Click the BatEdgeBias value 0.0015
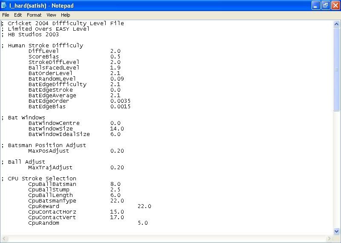Image resolution: width=341 pixels, height=243 pixels. (x=120, y=107)
